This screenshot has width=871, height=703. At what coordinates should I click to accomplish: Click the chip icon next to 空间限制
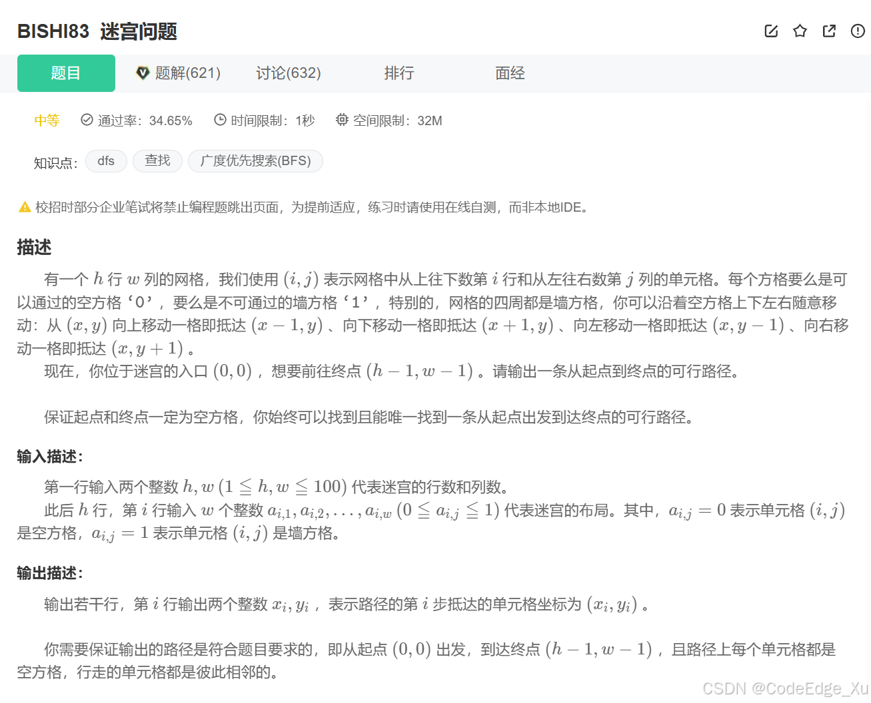tap(342, 120)
